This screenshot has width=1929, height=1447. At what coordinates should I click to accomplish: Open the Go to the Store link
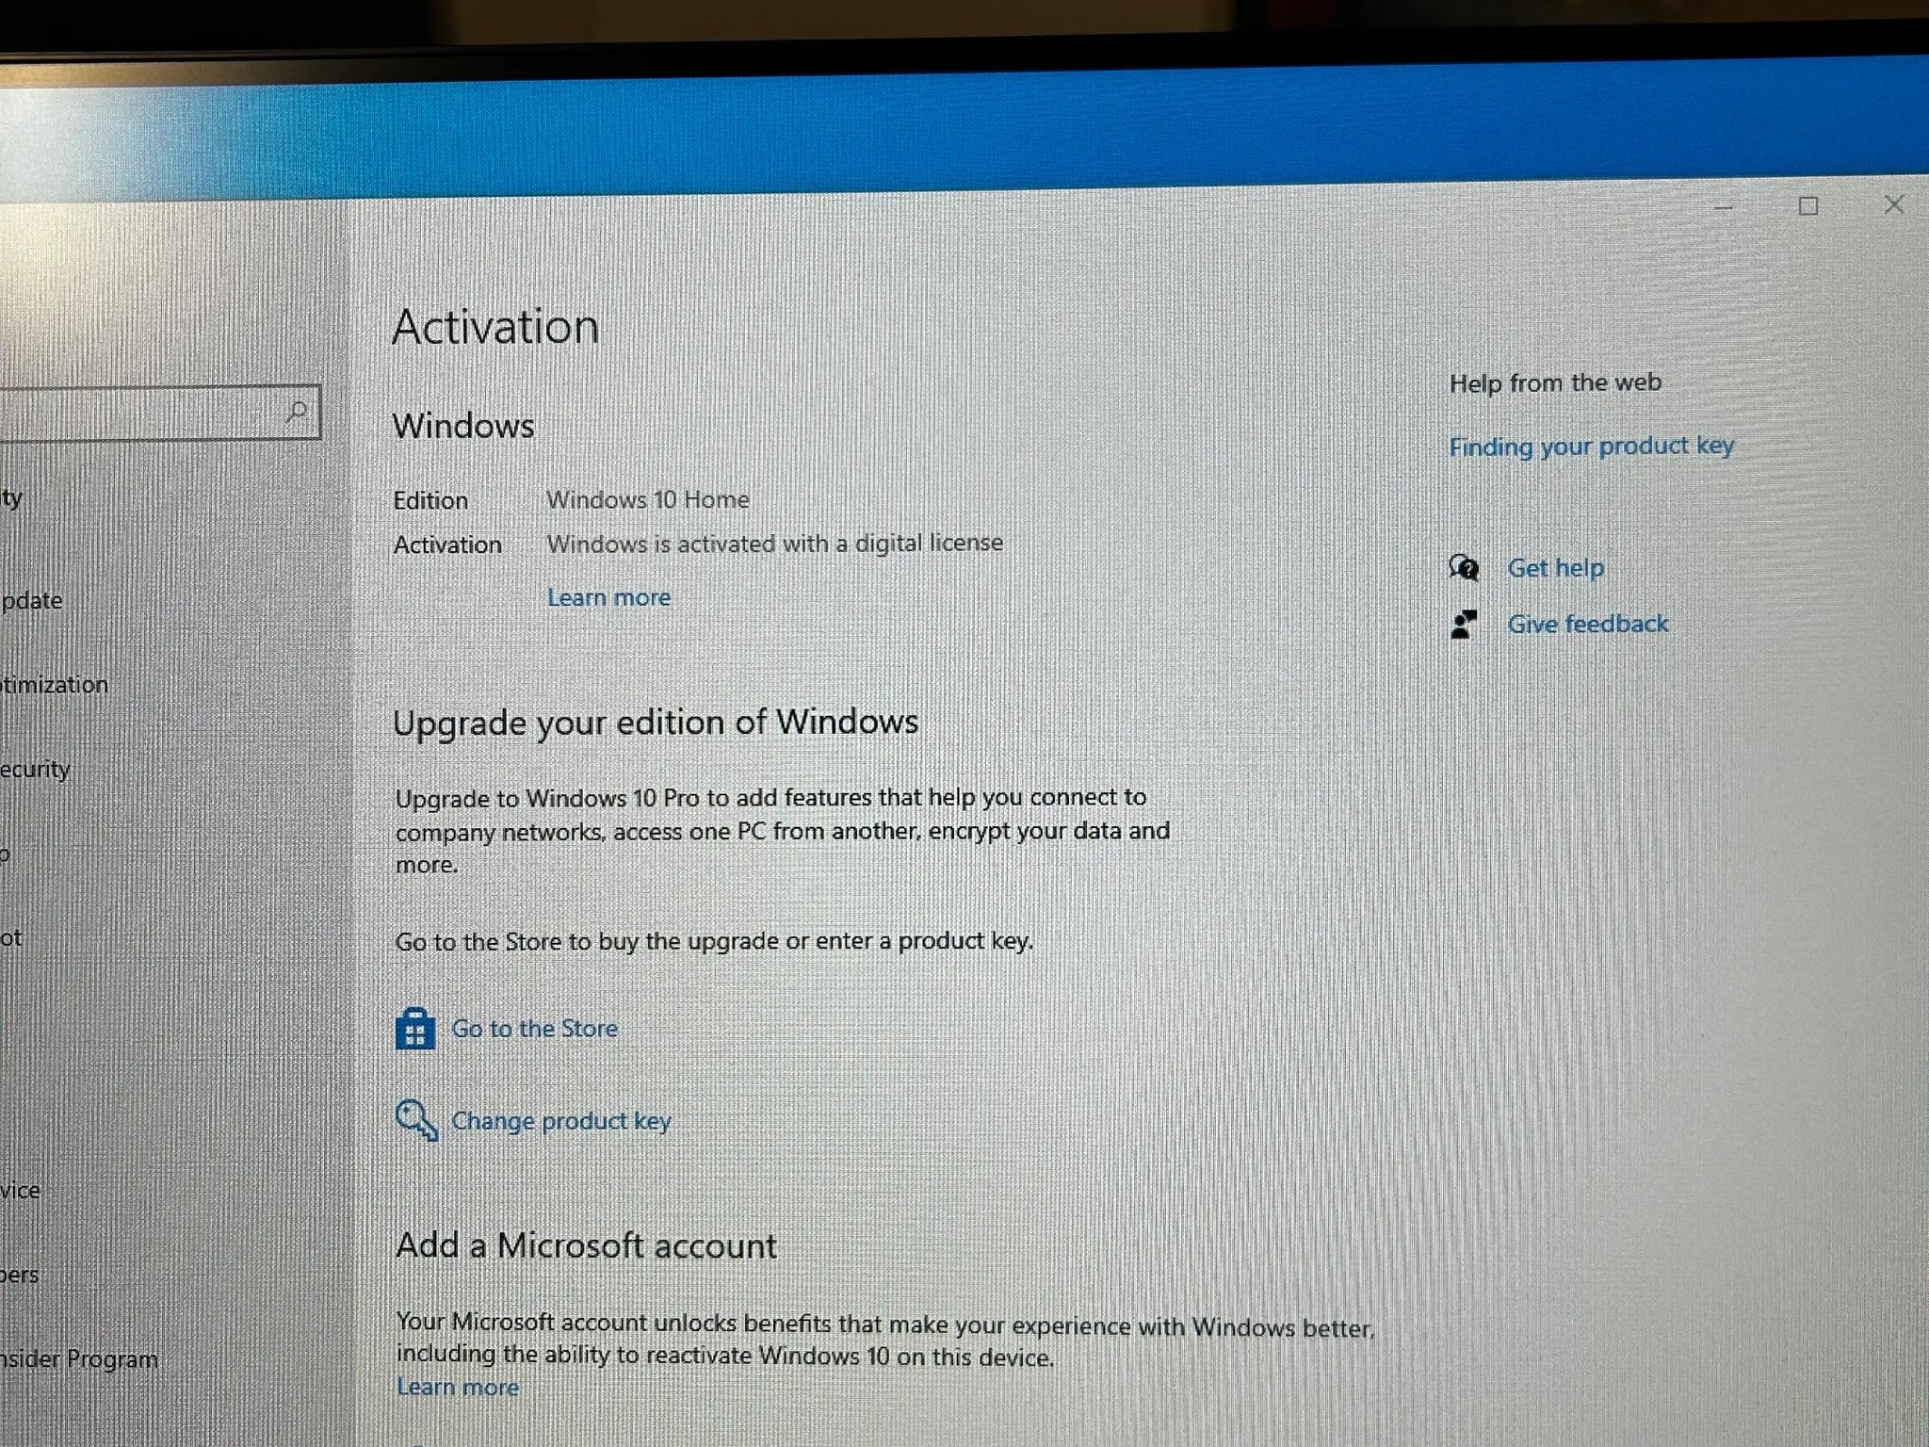coord(534,1029)
